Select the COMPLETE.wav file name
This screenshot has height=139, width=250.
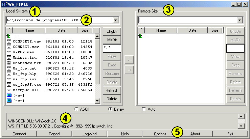[27, 41]
